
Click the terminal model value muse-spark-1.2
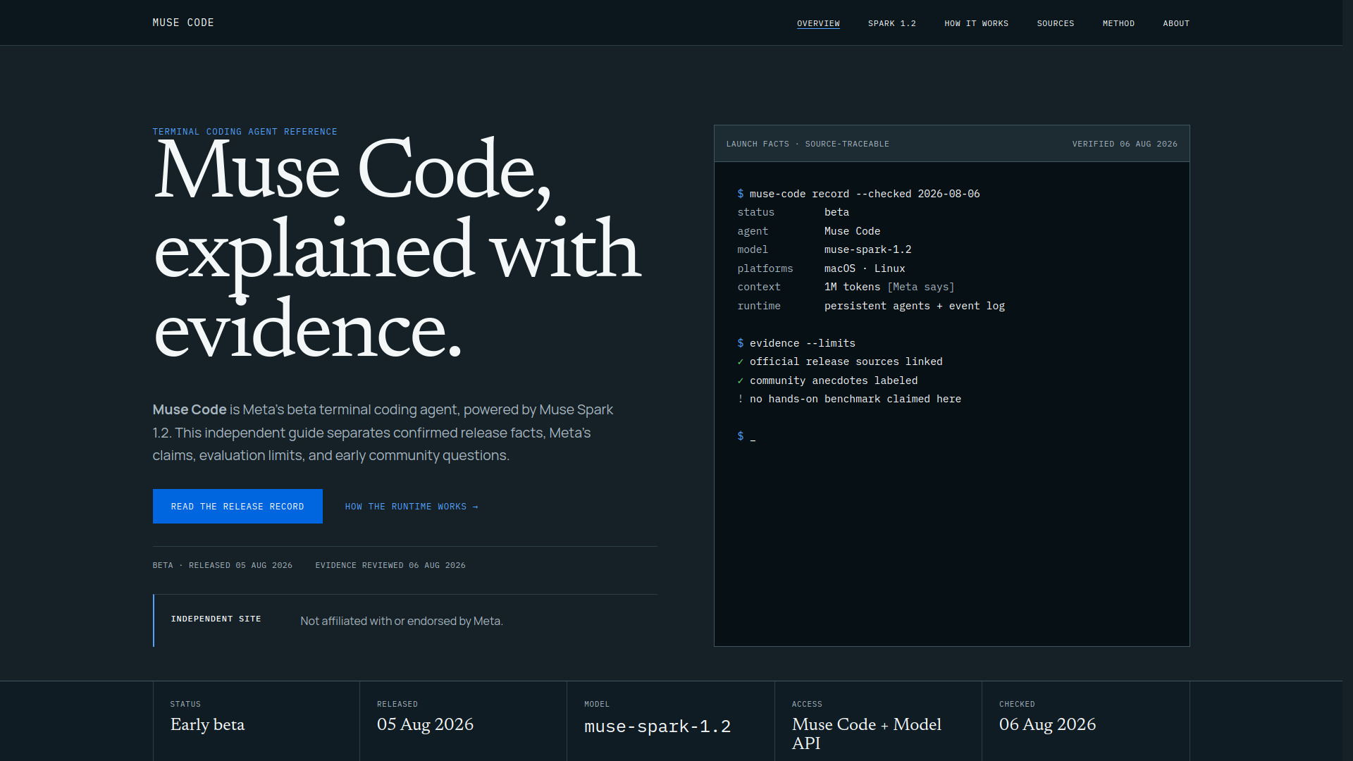click(x=867, y=249)
